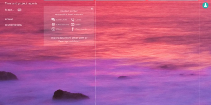Open the green user avatar icon

click(x=205, y=5)
